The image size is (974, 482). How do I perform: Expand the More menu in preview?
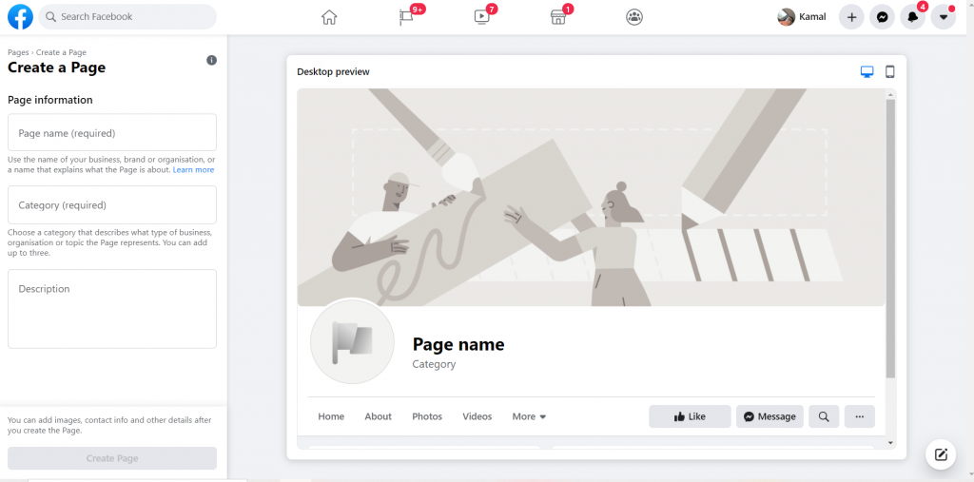coord(529,416)
